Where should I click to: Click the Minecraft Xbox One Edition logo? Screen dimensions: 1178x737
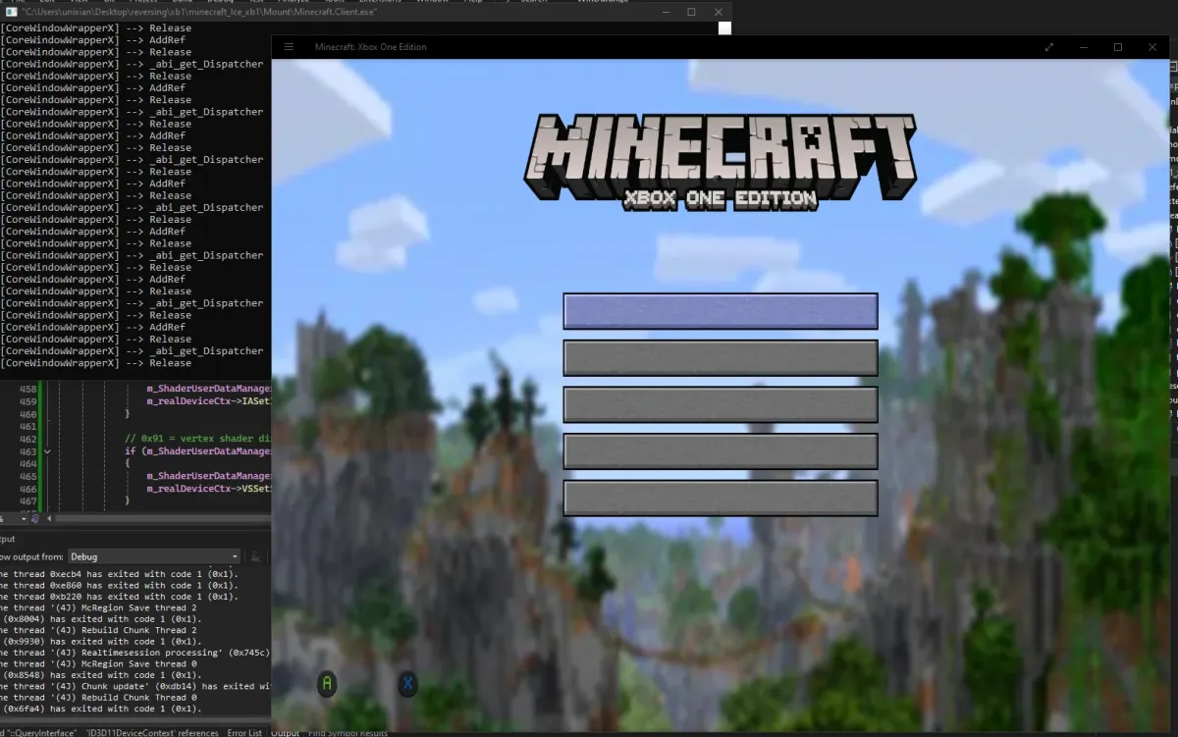pos(721,162)
